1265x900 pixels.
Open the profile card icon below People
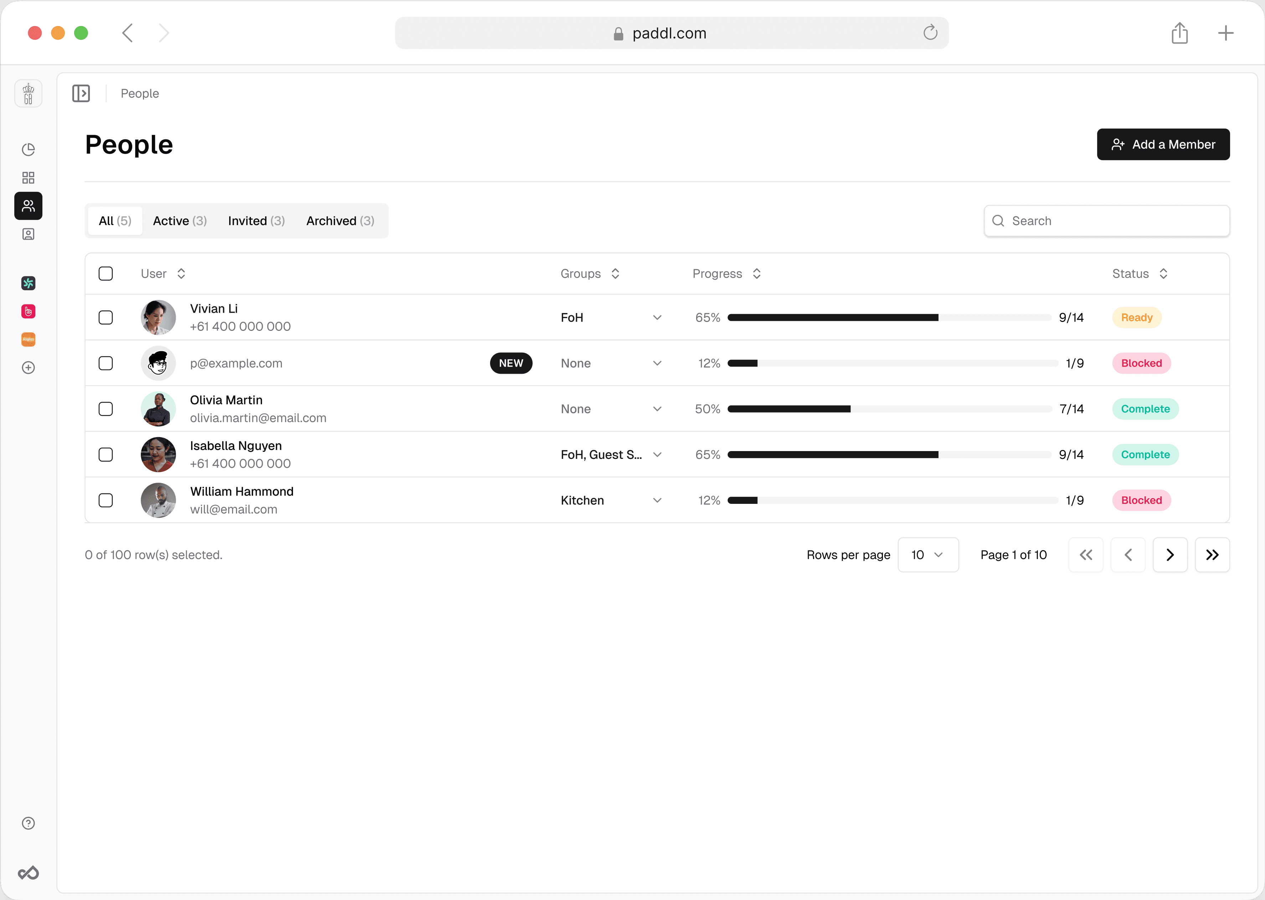[x=28, y=234]
